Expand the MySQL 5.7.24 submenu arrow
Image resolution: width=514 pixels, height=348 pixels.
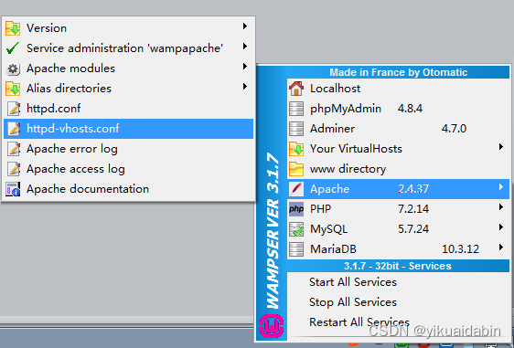point(501,227)
